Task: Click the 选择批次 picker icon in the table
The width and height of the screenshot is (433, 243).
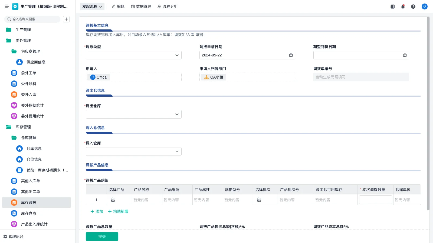Action: (259, 200)
